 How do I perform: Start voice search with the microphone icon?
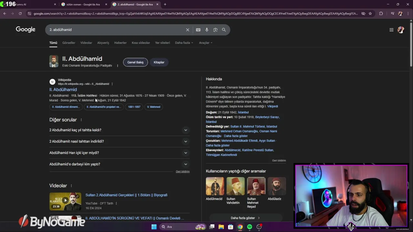(207, 30)
